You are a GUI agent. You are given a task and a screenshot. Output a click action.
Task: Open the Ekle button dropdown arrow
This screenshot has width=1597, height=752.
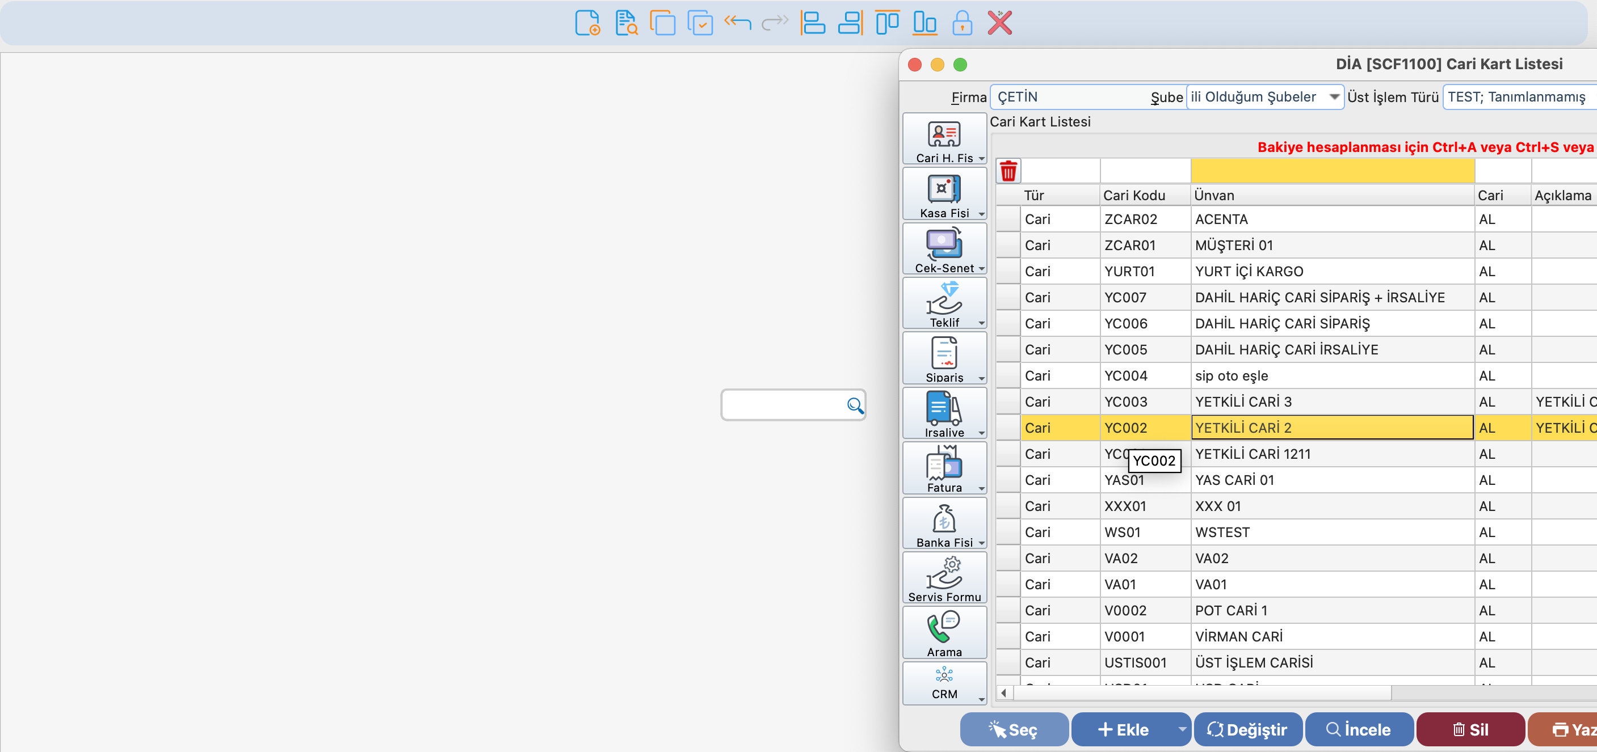tap(1182, 729)
